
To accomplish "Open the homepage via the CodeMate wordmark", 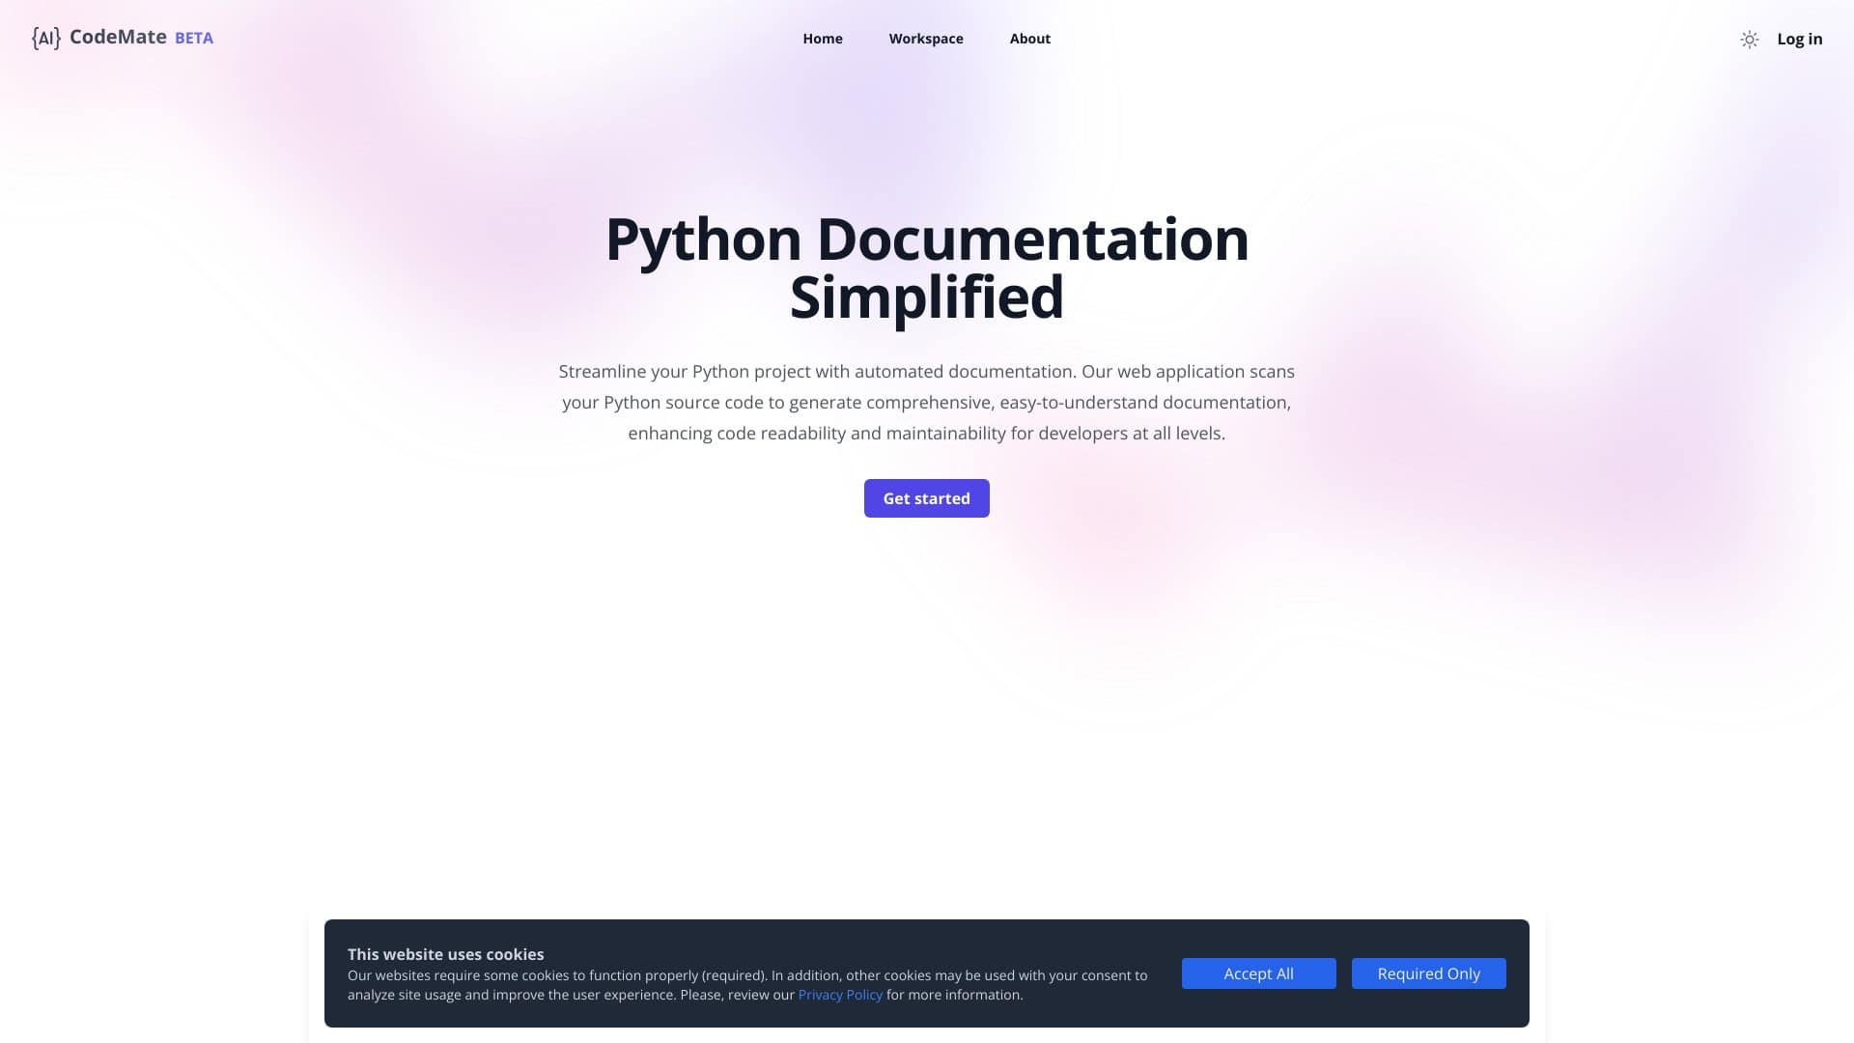I will (118, 38).
